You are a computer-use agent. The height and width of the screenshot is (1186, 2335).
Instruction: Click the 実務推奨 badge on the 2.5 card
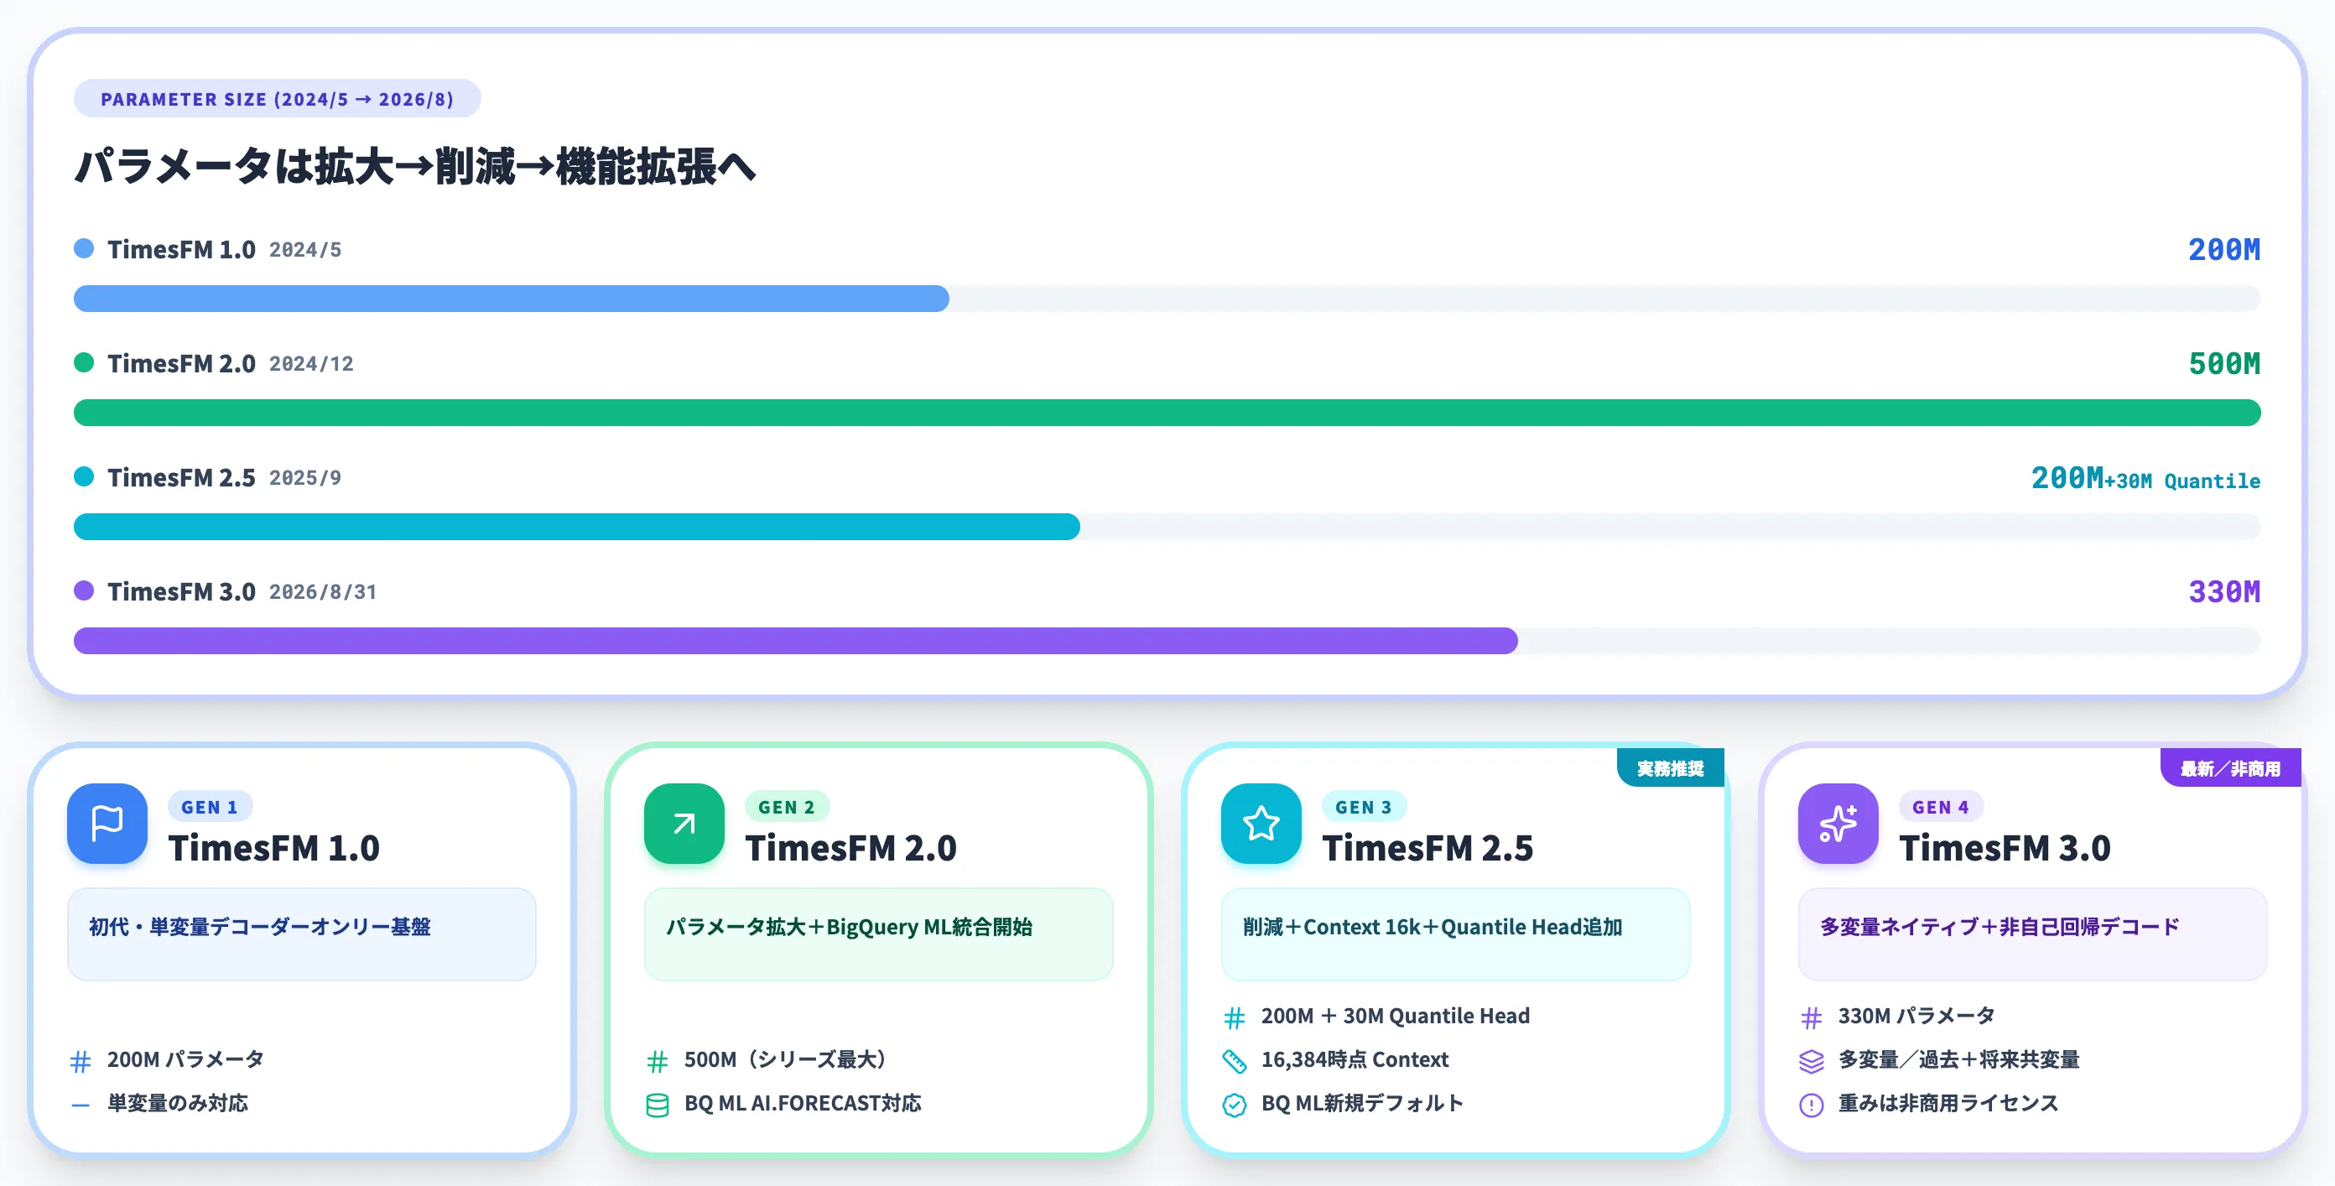point(1670,768)
